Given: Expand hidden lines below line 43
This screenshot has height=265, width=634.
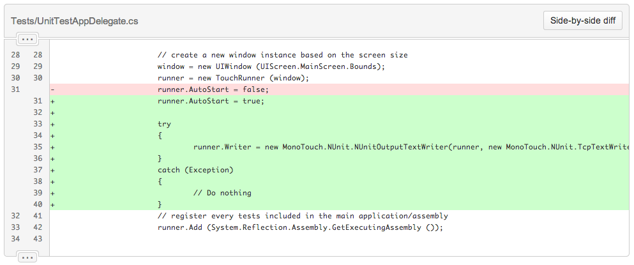Looking at the screenshot, I should click(x=27, y=257).
